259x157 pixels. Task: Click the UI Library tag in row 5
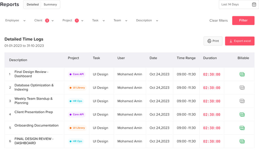click(x=77, y=128)
